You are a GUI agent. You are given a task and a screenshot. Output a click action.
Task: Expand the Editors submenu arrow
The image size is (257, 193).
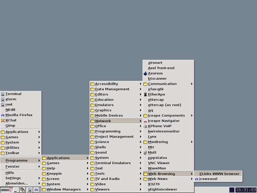[140, 94]
